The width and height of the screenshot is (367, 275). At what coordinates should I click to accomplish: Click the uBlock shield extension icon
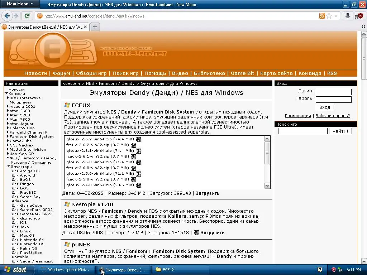point(358,16)
